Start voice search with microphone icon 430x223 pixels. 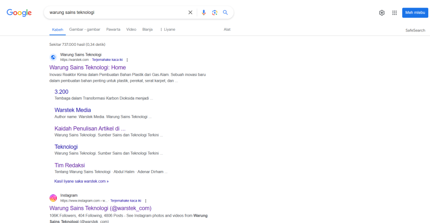coord(204,13)
